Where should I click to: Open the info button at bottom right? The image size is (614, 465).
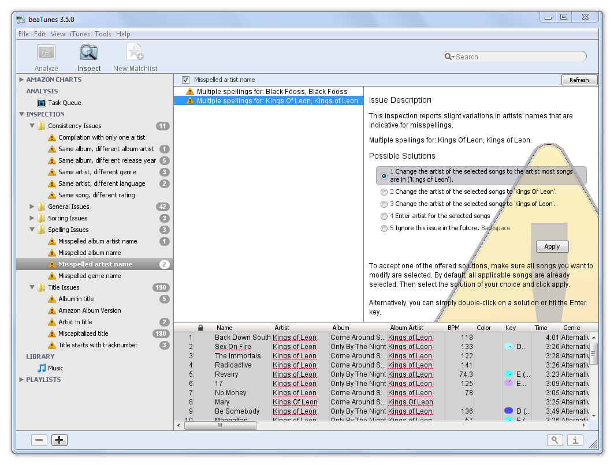point(575,440)
